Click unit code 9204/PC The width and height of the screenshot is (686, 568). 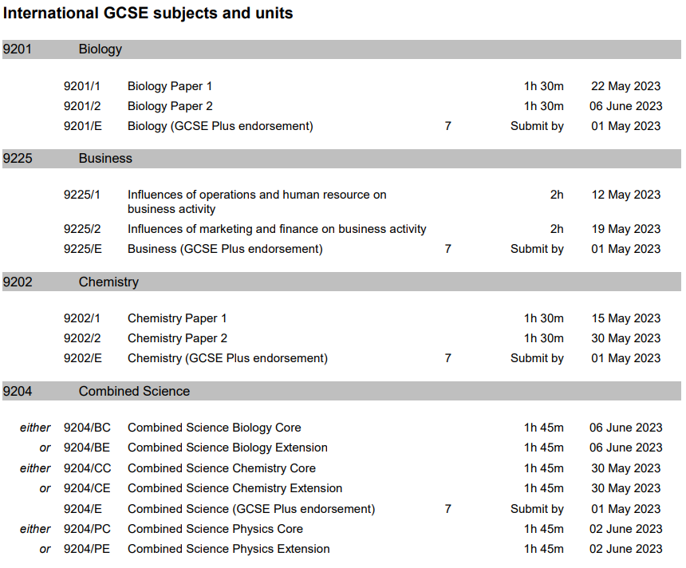click(x=87, y=529)
